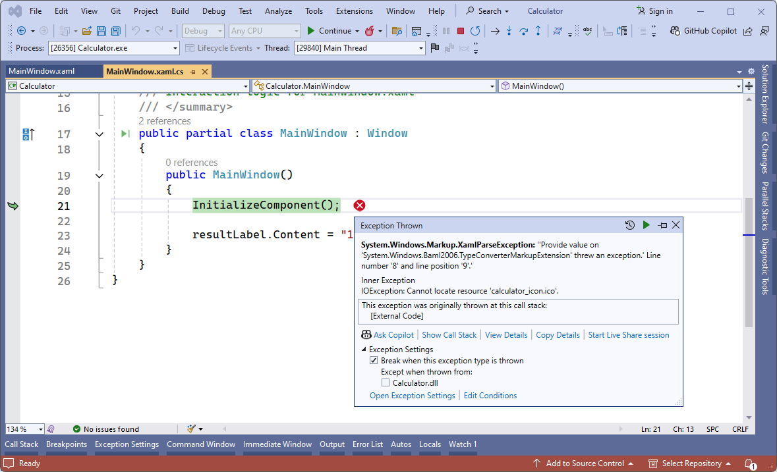Image resolution: width=777 pixels, height=472 pixels.
Task: Toggle pin on MainWindow.xaml.cs tab
Action: pyautogui.click(x=192, y=72)
